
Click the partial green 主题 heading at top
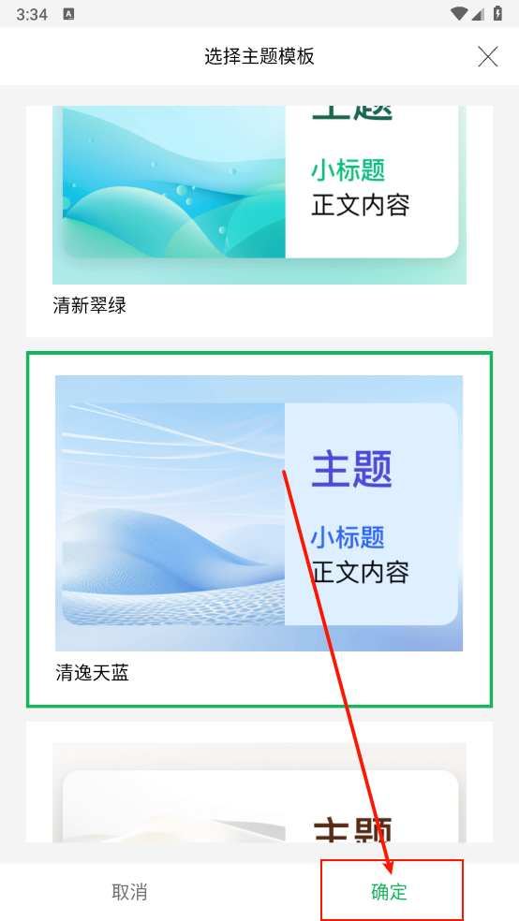click(x=351, y=112)
